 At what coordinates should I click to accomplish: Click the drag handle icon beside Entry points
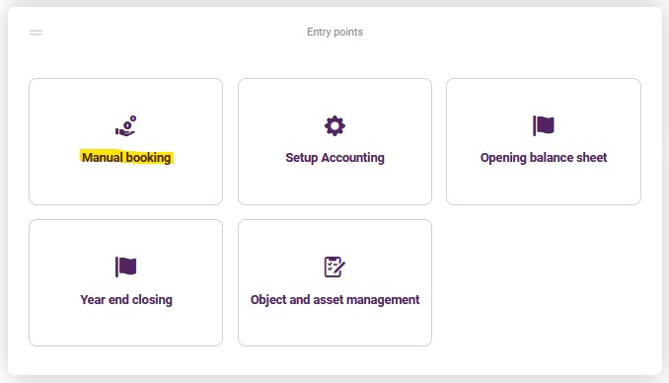[x=36, y=33]
